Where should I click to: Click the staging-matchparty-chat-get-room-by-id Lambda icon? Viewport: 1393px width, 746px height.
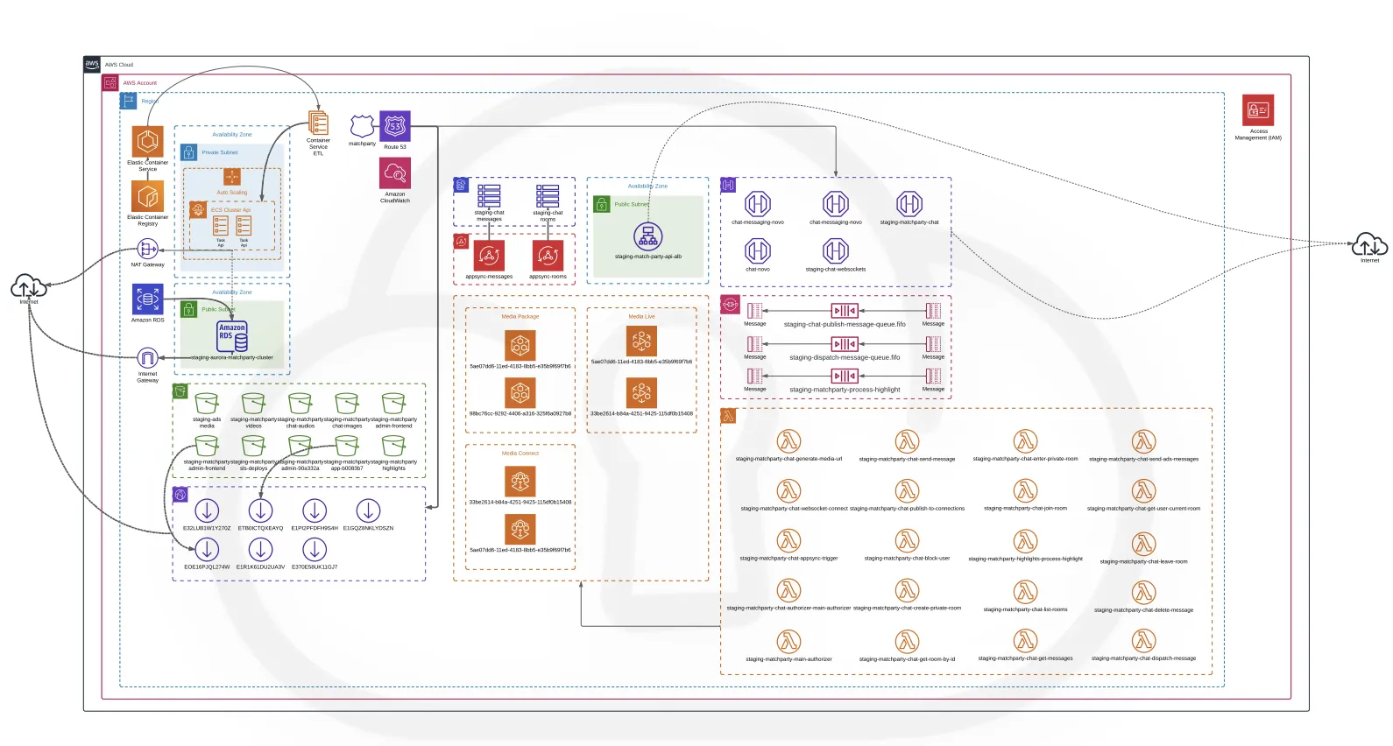pos(907,641)
